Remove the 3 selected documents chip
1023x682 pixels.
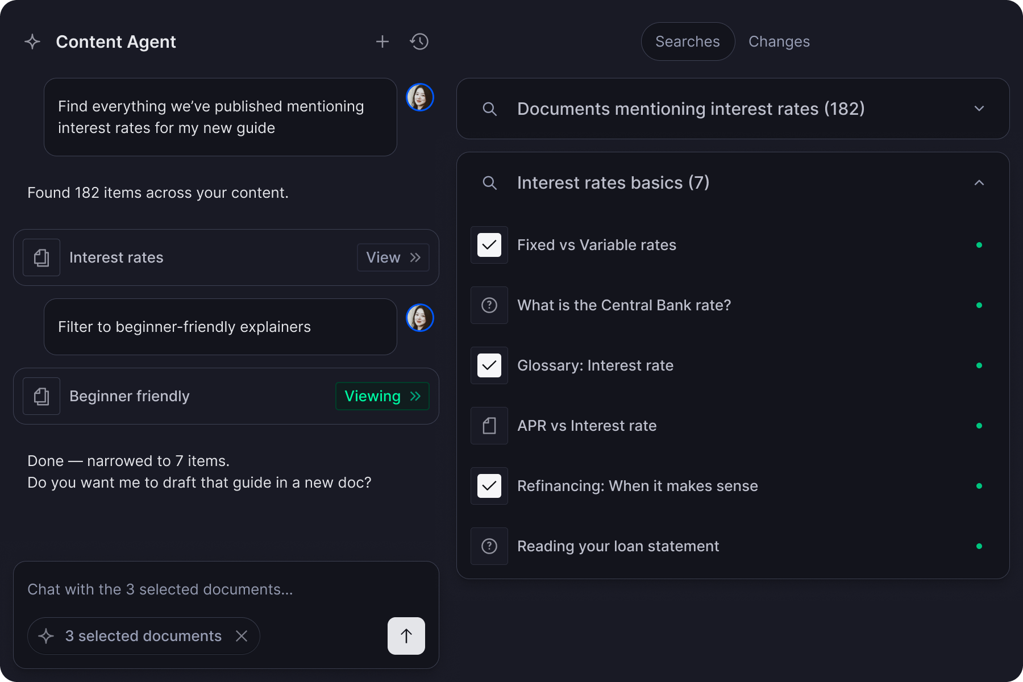(x=242, y=636)
